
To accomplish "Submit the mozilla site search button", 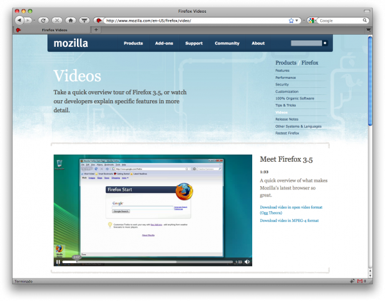I will pyautogui.click(x=325, y=43).
